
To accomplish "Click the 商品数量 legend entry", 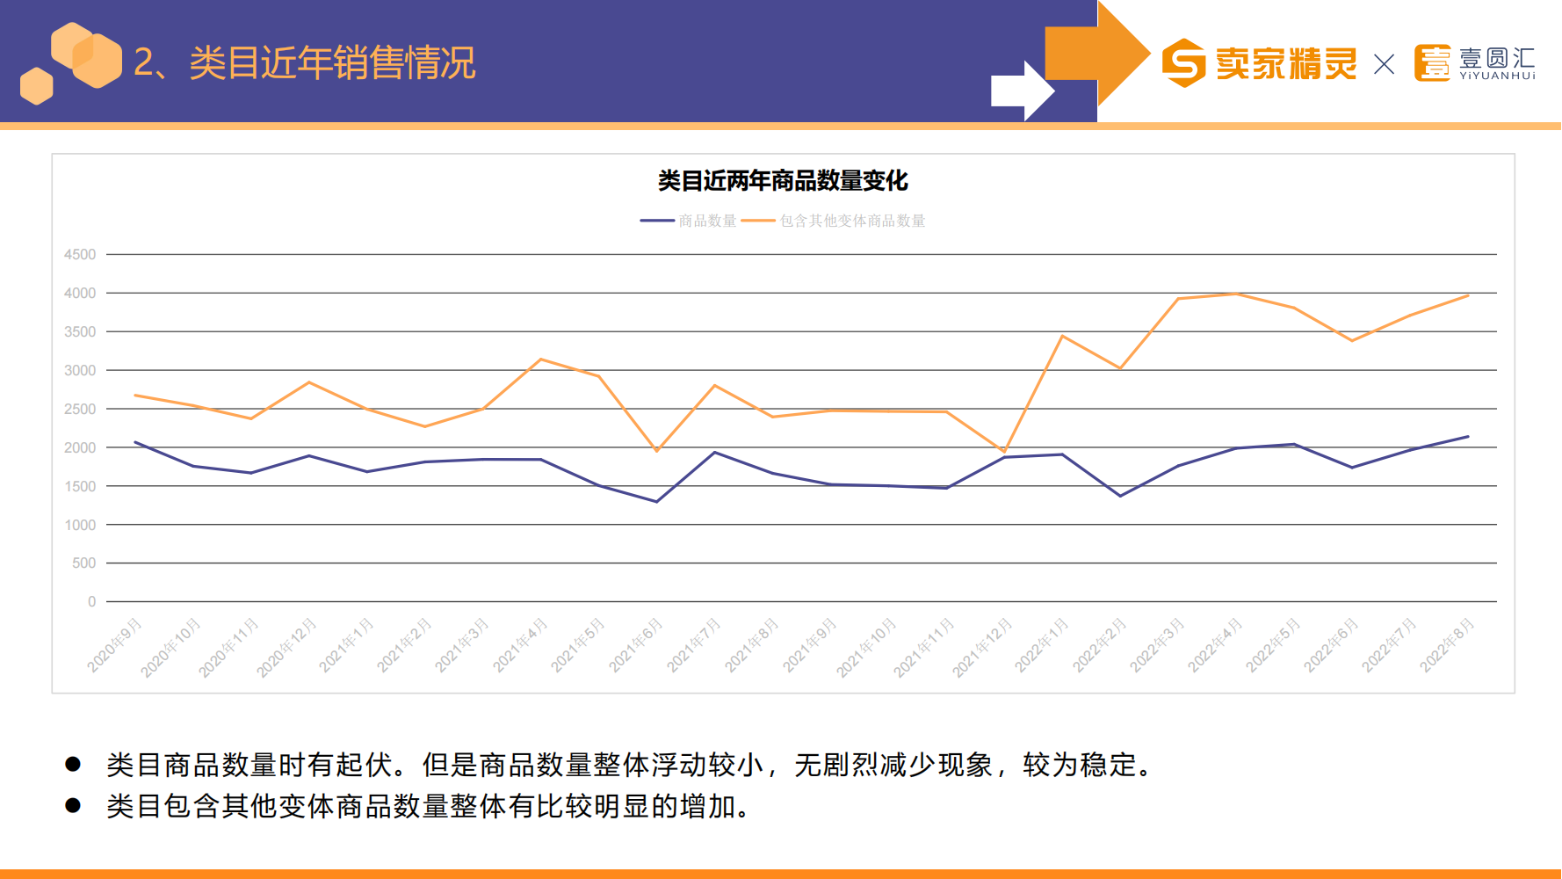I will pyautogui.click(x=689, y=221).
